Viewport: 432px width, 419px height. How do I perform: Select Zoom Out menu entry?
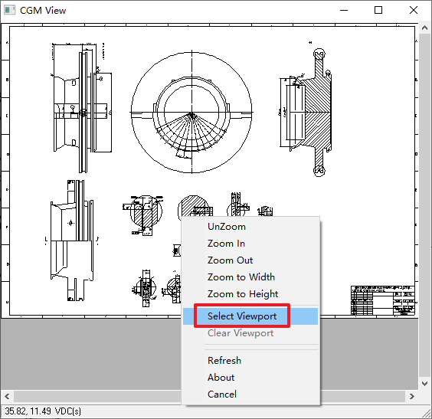tap(250, 260)
